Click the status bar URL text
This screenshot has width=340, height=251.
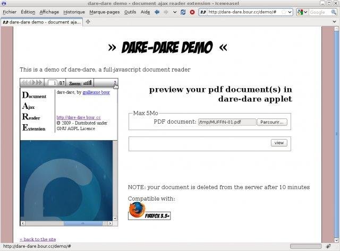(37, 246)
